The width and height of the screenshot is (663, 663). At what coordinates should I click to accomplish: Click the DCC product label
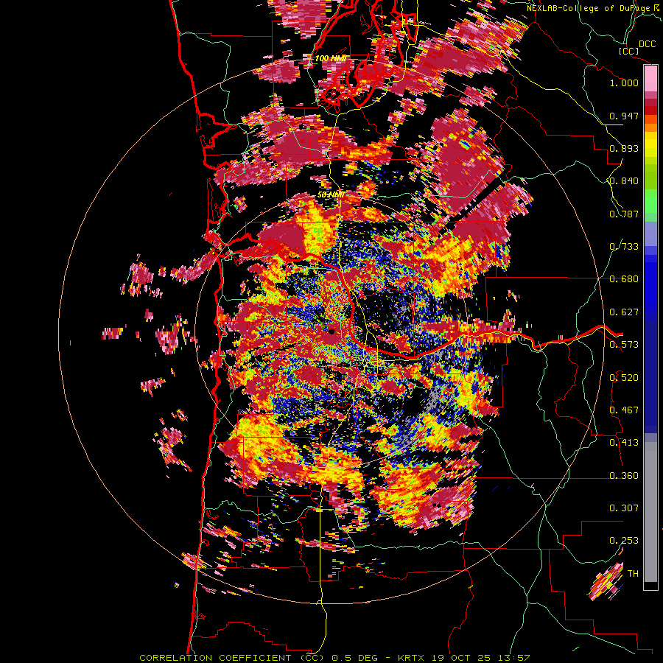tap(647, 44)
